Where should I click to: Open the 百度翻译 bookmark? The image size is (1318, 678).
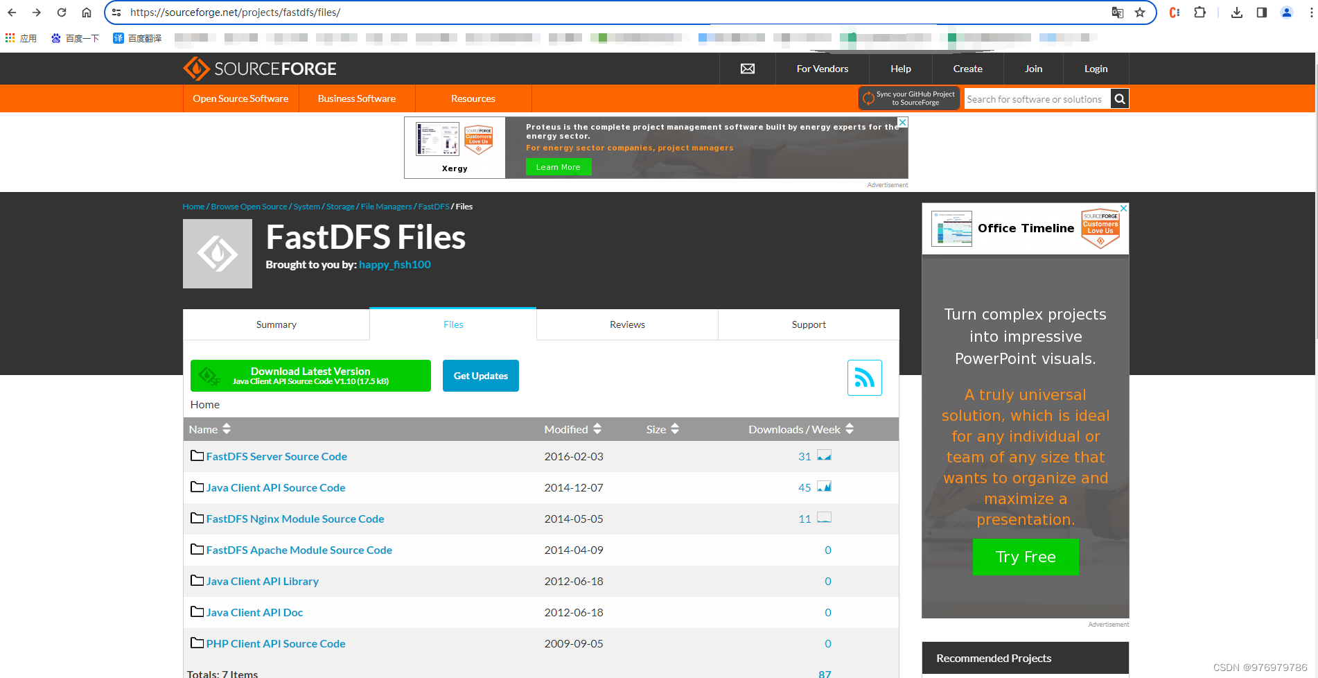(x=137, y=38)
